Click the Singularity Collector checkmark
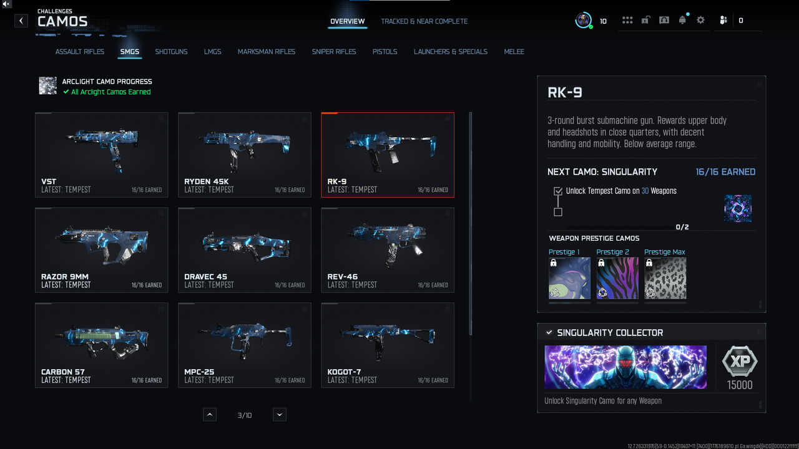The image size is (799, 449). (x=549, y=333)
